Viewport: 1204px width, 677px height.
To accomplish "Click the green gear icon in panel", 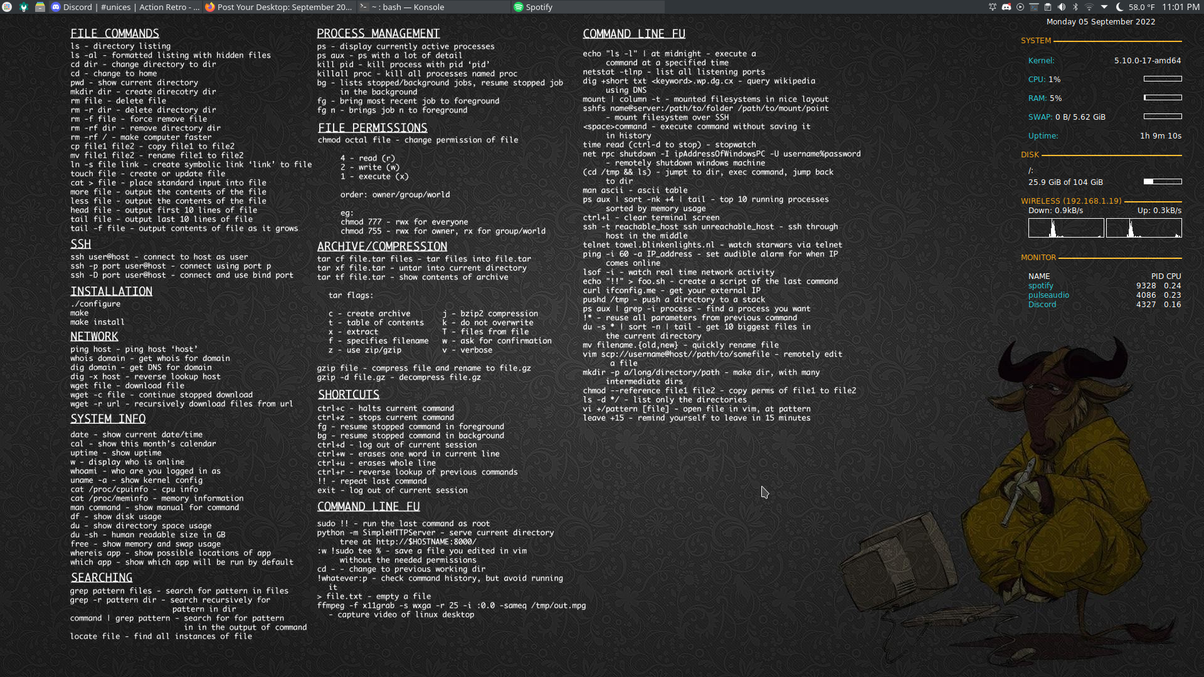I will coord(24,7).
